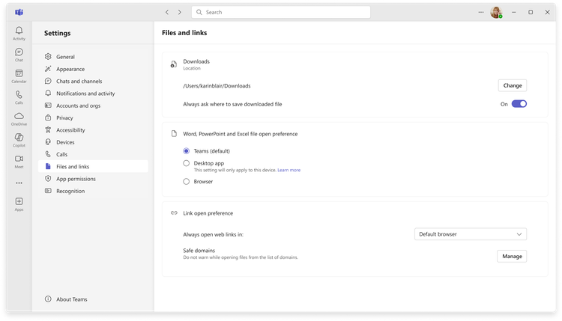Click the Link open preference chain icon

tap(174, 213)
